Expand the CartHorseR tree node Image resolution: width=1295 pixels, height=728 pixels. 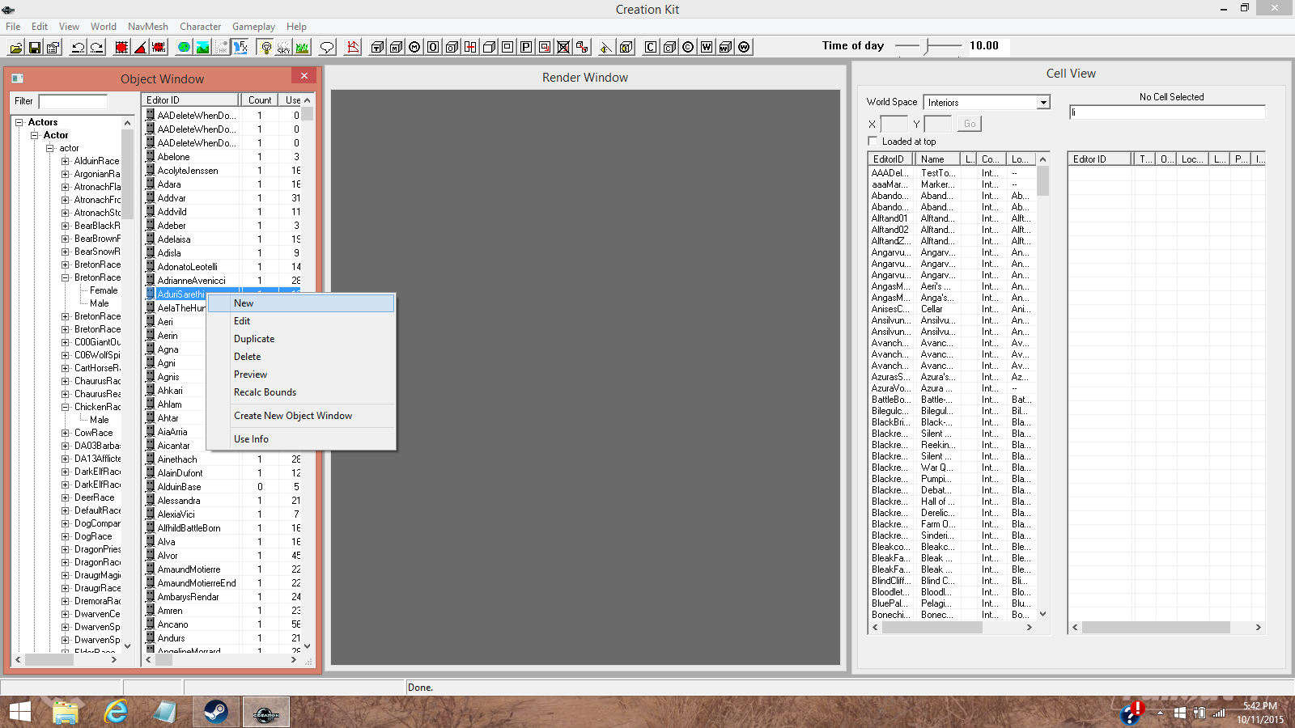pos(66,368)
